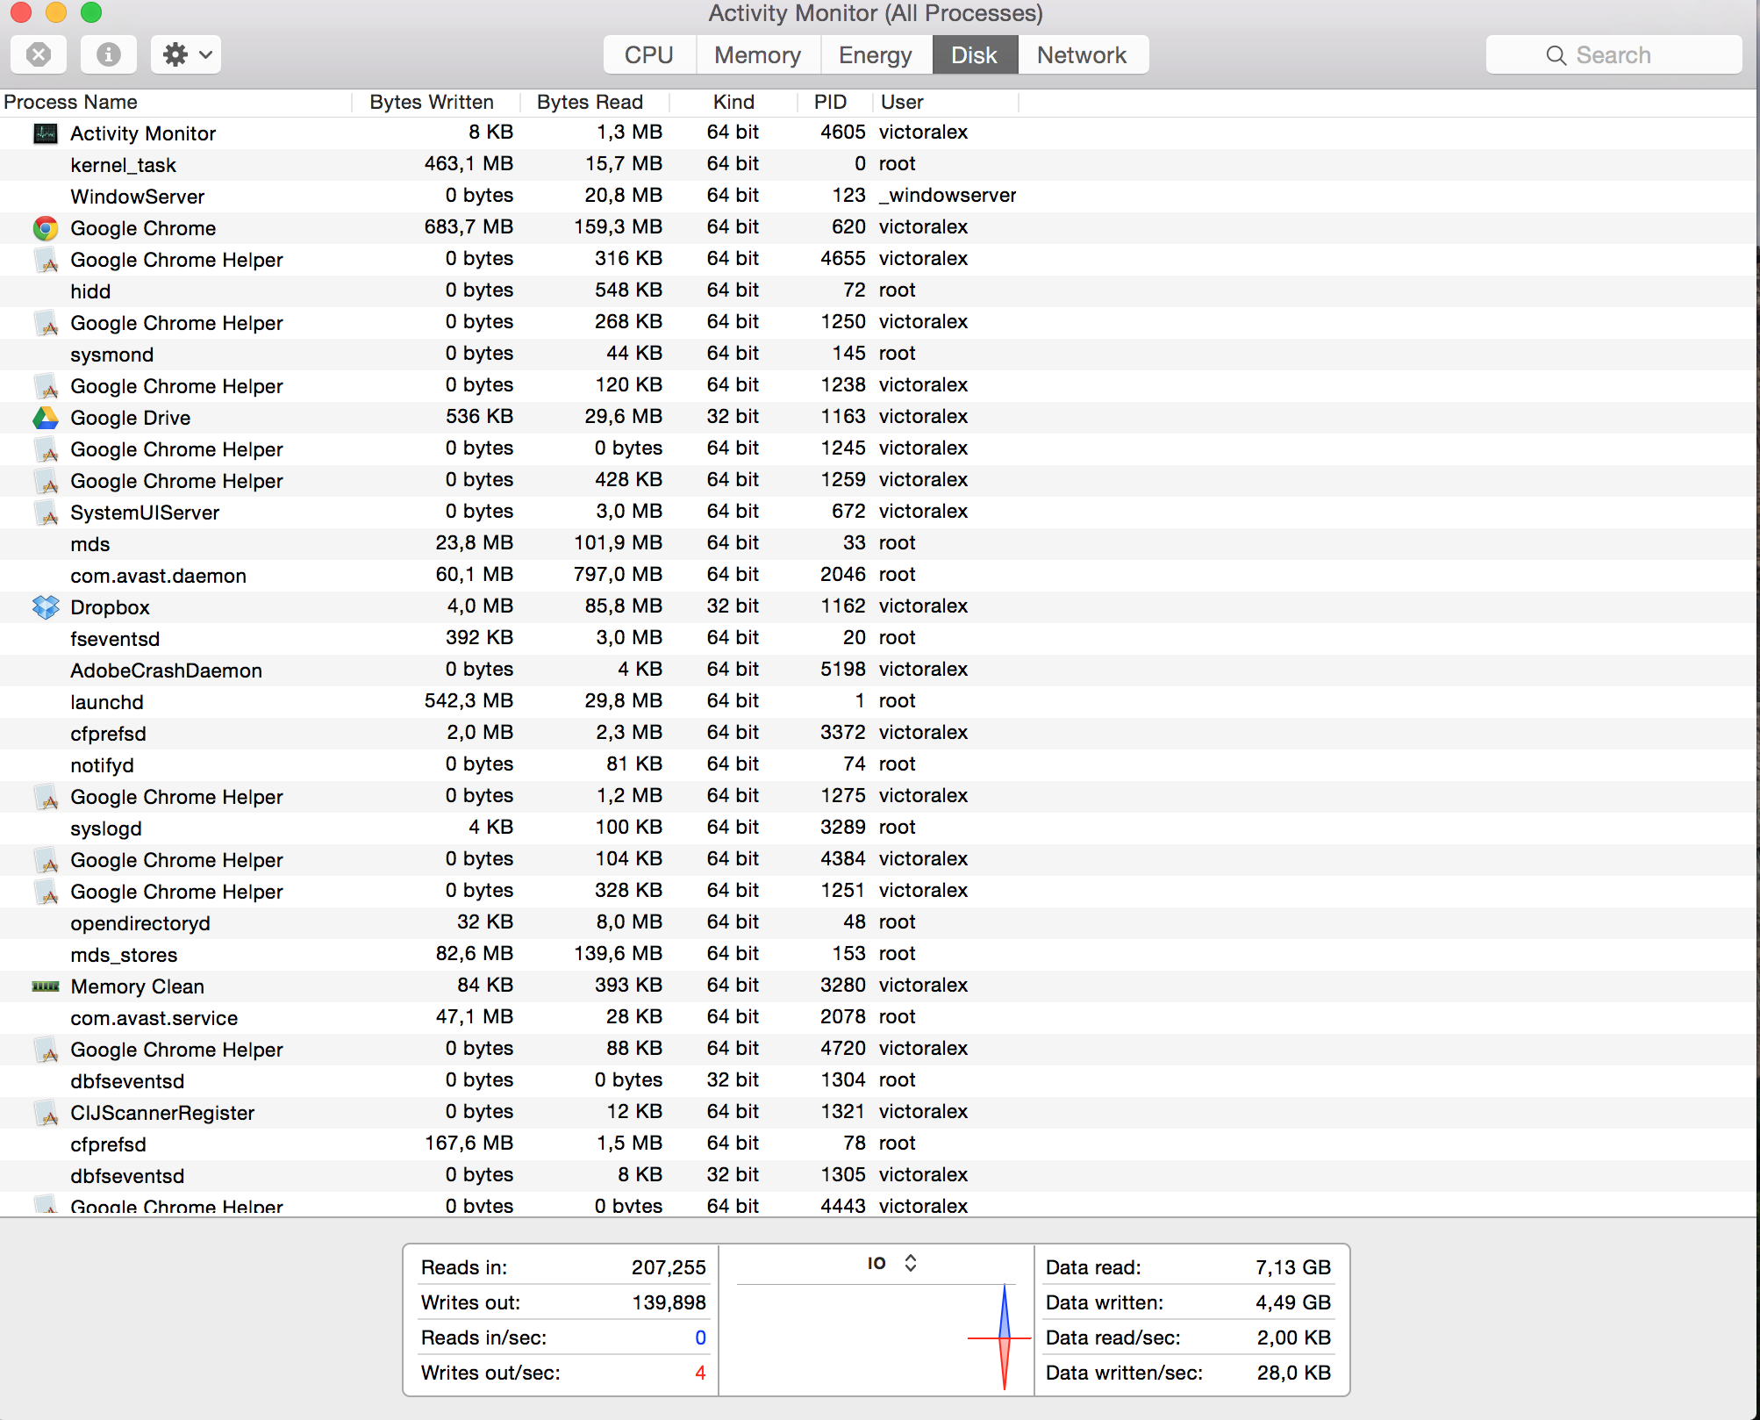The width and height of the screenshot is (1760, 1420).
Task: Switch to the CPU tab
Action: pos(649,55)
